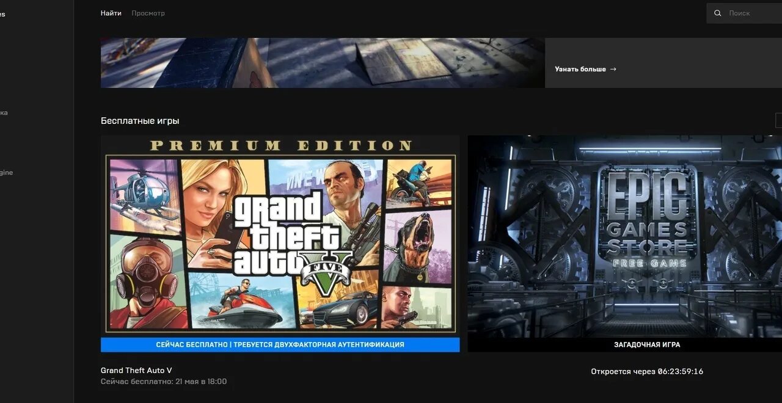782x403 pixels.
Task: Click the blue Сейчас бесплатно banner
Action: click(280, 344)
